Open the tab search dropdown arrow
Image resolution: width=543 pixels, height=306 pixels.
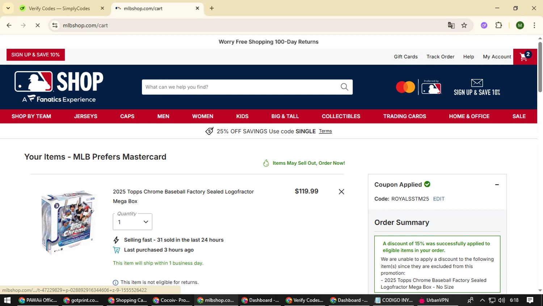(x=8, y=8)
